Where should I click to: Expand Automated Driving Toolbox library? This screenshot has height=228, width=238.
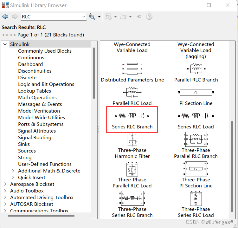(x=5, y=198)
